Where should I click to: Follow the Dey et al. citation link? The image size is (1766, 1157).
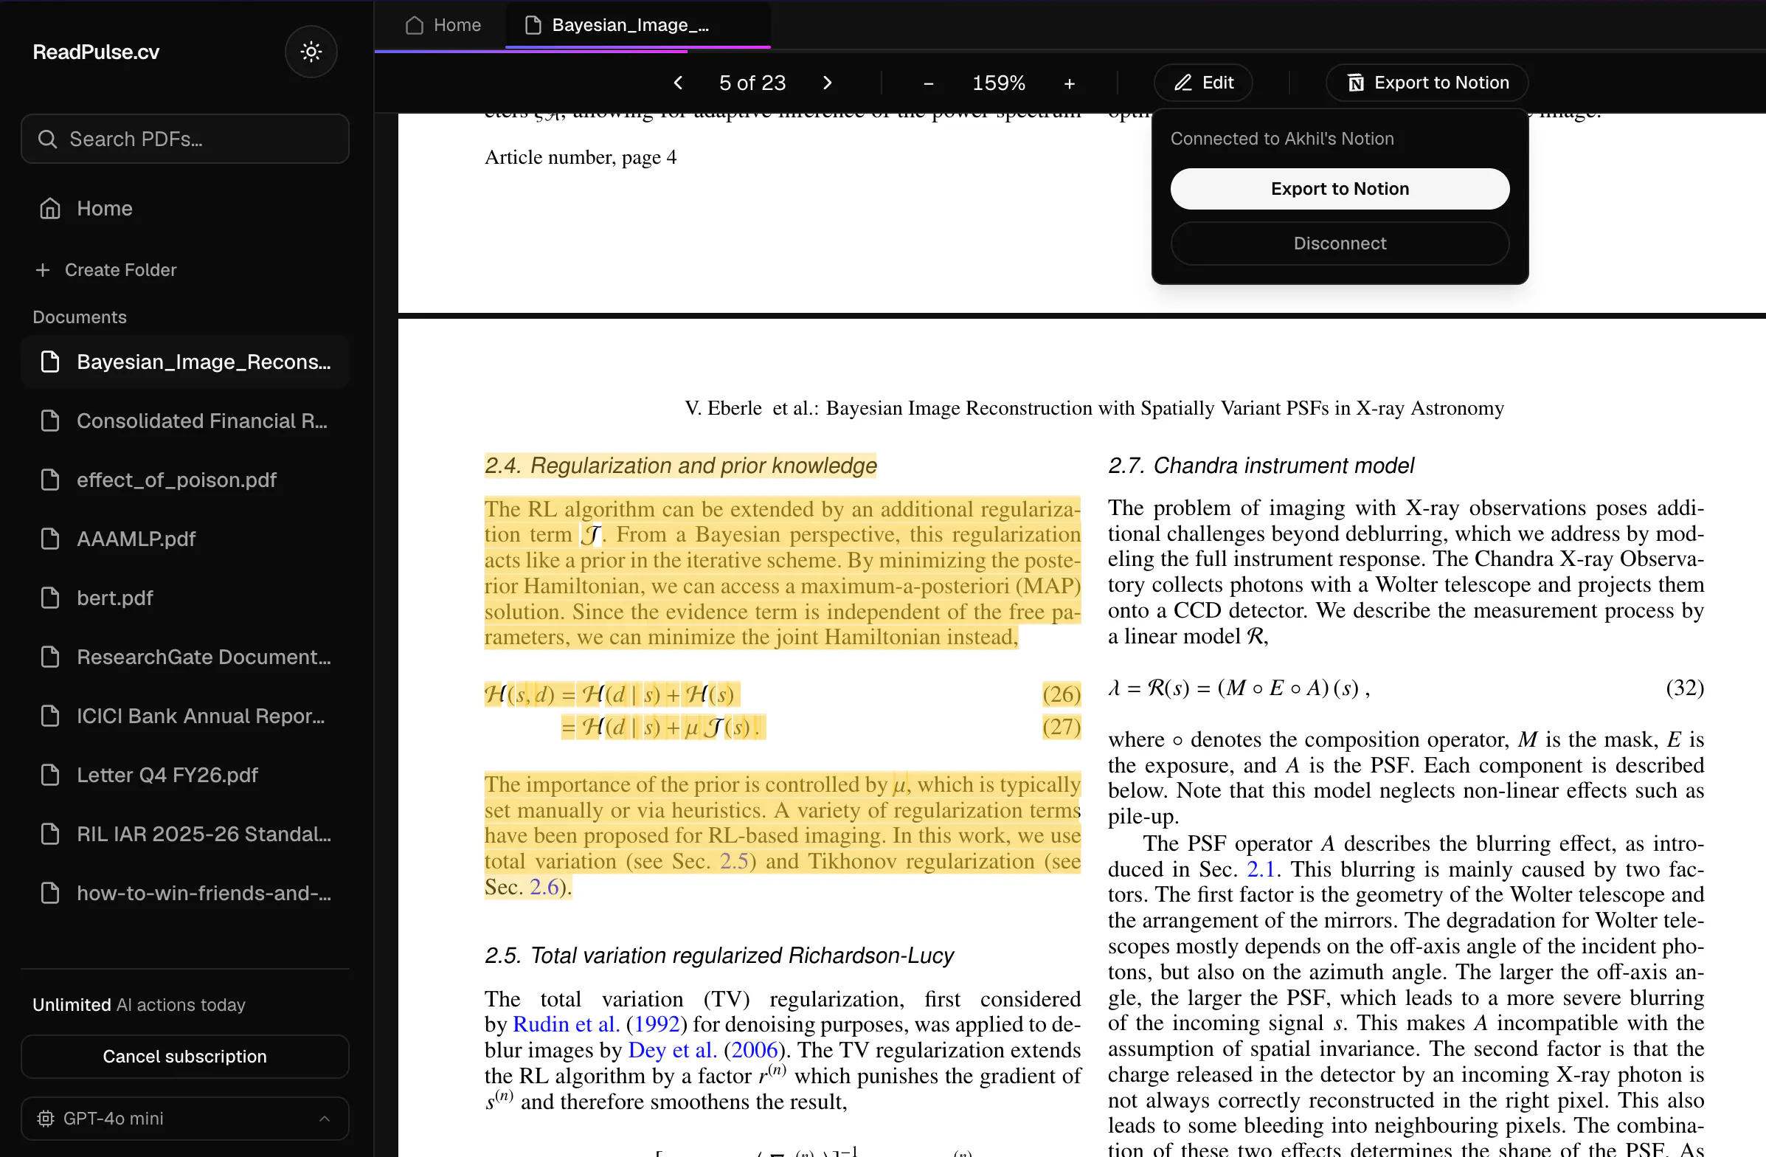pyautogui.click(x=672, y=1050)
